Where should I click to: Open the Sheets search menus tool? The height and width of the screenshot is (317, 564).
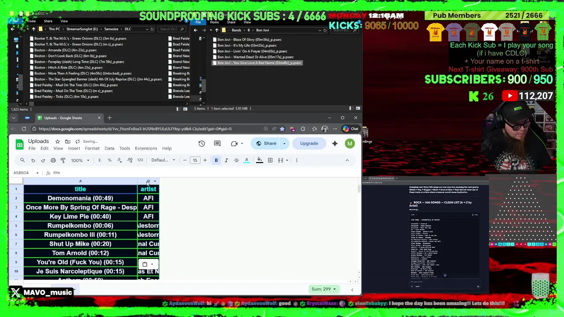22,160
